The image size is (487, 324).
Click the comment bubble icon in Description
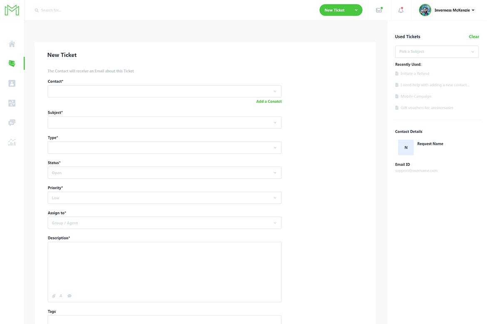click(70, 296)
